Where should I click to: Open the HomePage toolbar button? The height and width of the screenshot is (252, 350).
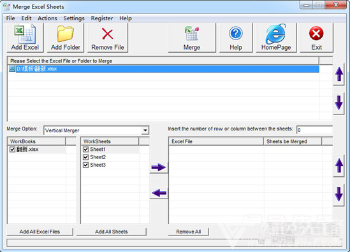tap(276, 38)
